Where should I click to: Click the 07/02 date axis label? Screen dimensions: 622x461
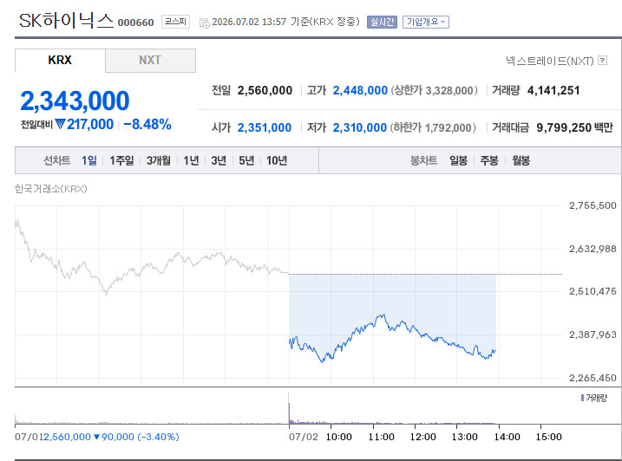point(304,437)
